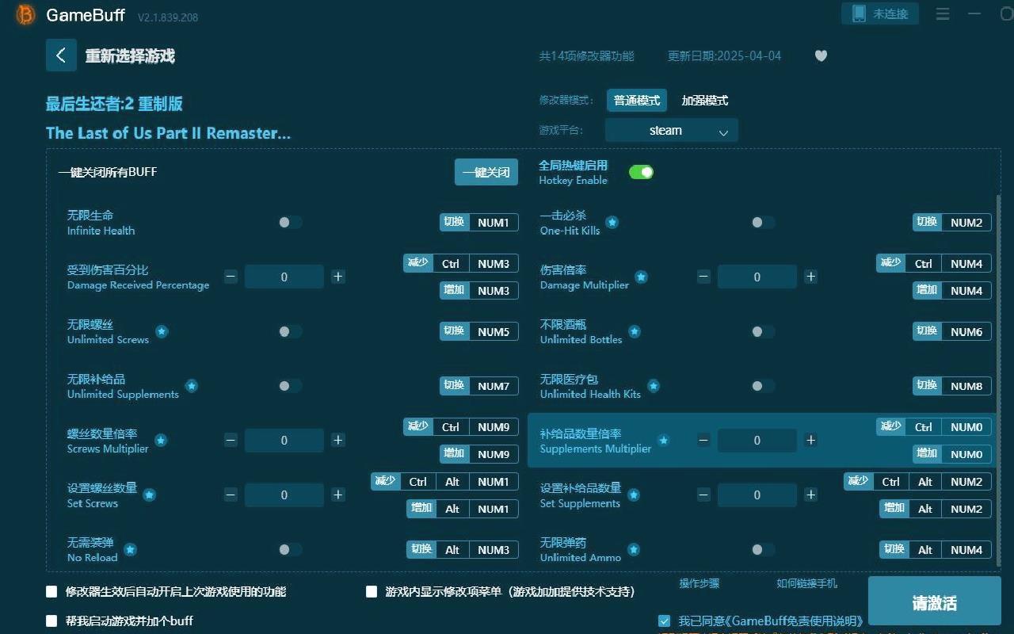Click the 重新选择游戏 reselect game text
The image size is (1014, 634).
click(130, 56)
